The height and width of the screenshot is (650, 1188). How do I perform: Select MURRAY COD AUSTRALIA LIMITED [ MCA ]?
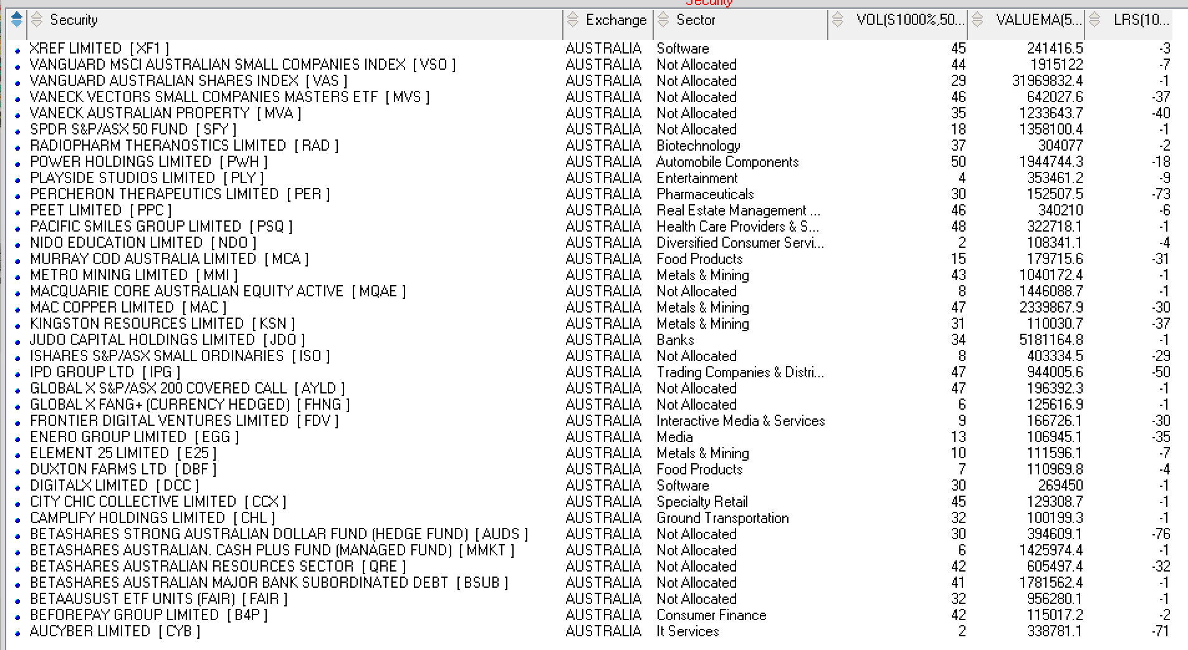point(169,259)
